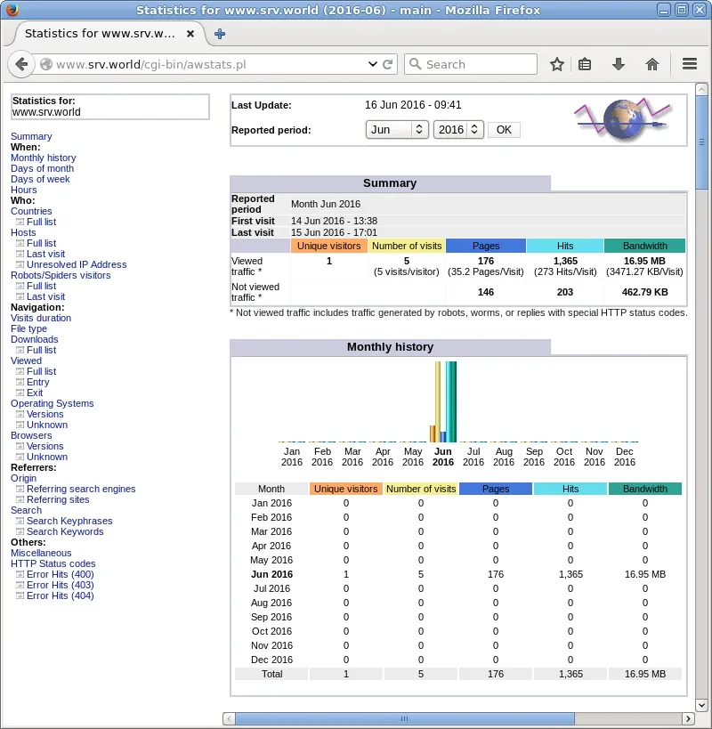Image resolution: width=712 pixels, height=729 pixels.
Task: Open HTTP Status codes link
Action: [x=53, y=564]
